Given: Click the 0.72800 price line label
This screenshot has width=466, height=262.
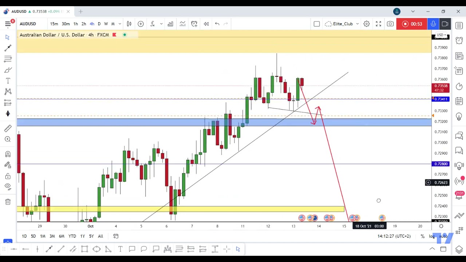Looking at the screenshot, I should (441, 164).
